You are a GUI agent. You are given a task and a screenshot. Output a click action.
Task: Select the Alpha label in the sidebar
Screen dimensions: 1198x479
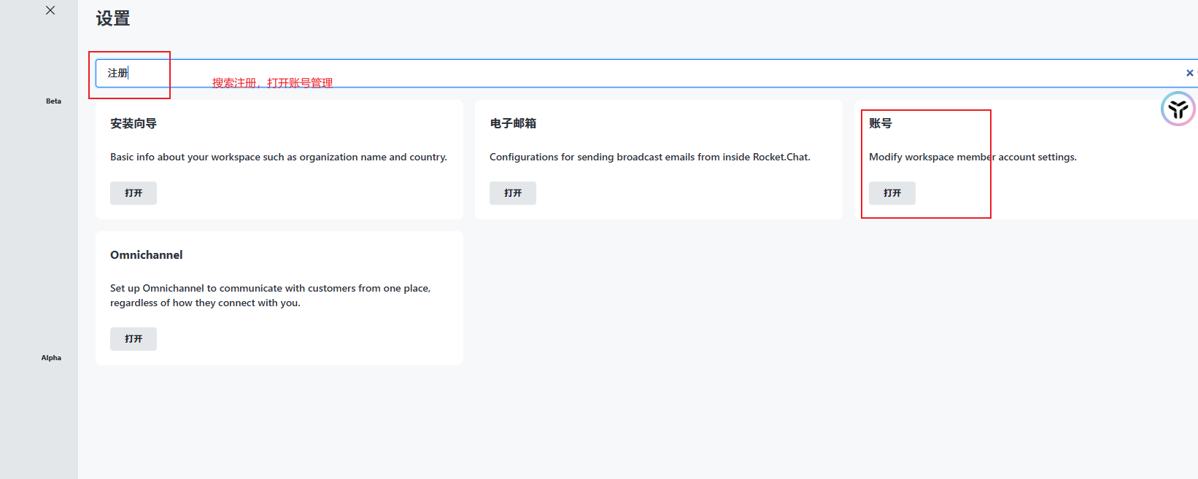click(x=51, y=358)
